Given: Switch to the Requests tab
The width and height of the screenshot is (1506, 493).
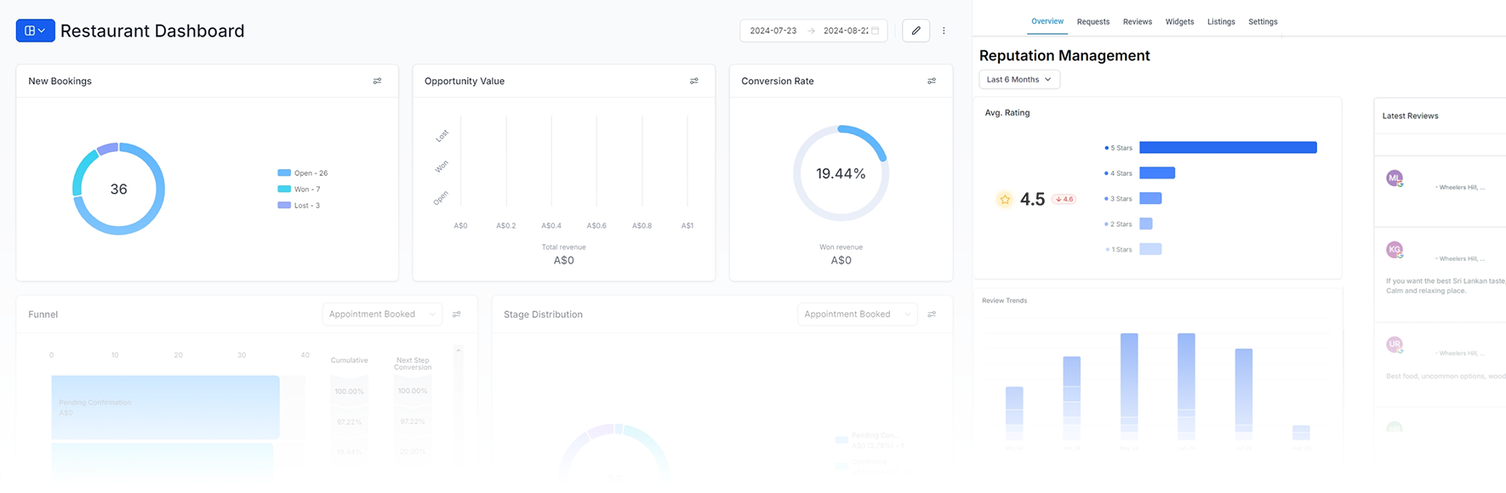Looking at the screenshot, I should (1092, 22).
